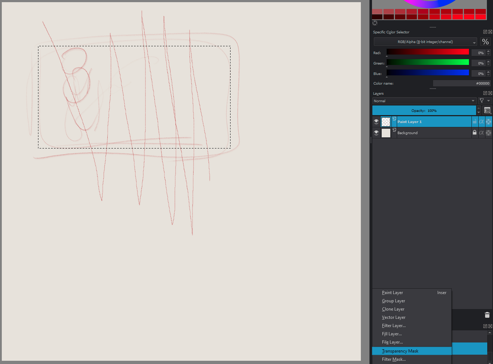Expand the layer filter dropdown arrow

point(489,101)
